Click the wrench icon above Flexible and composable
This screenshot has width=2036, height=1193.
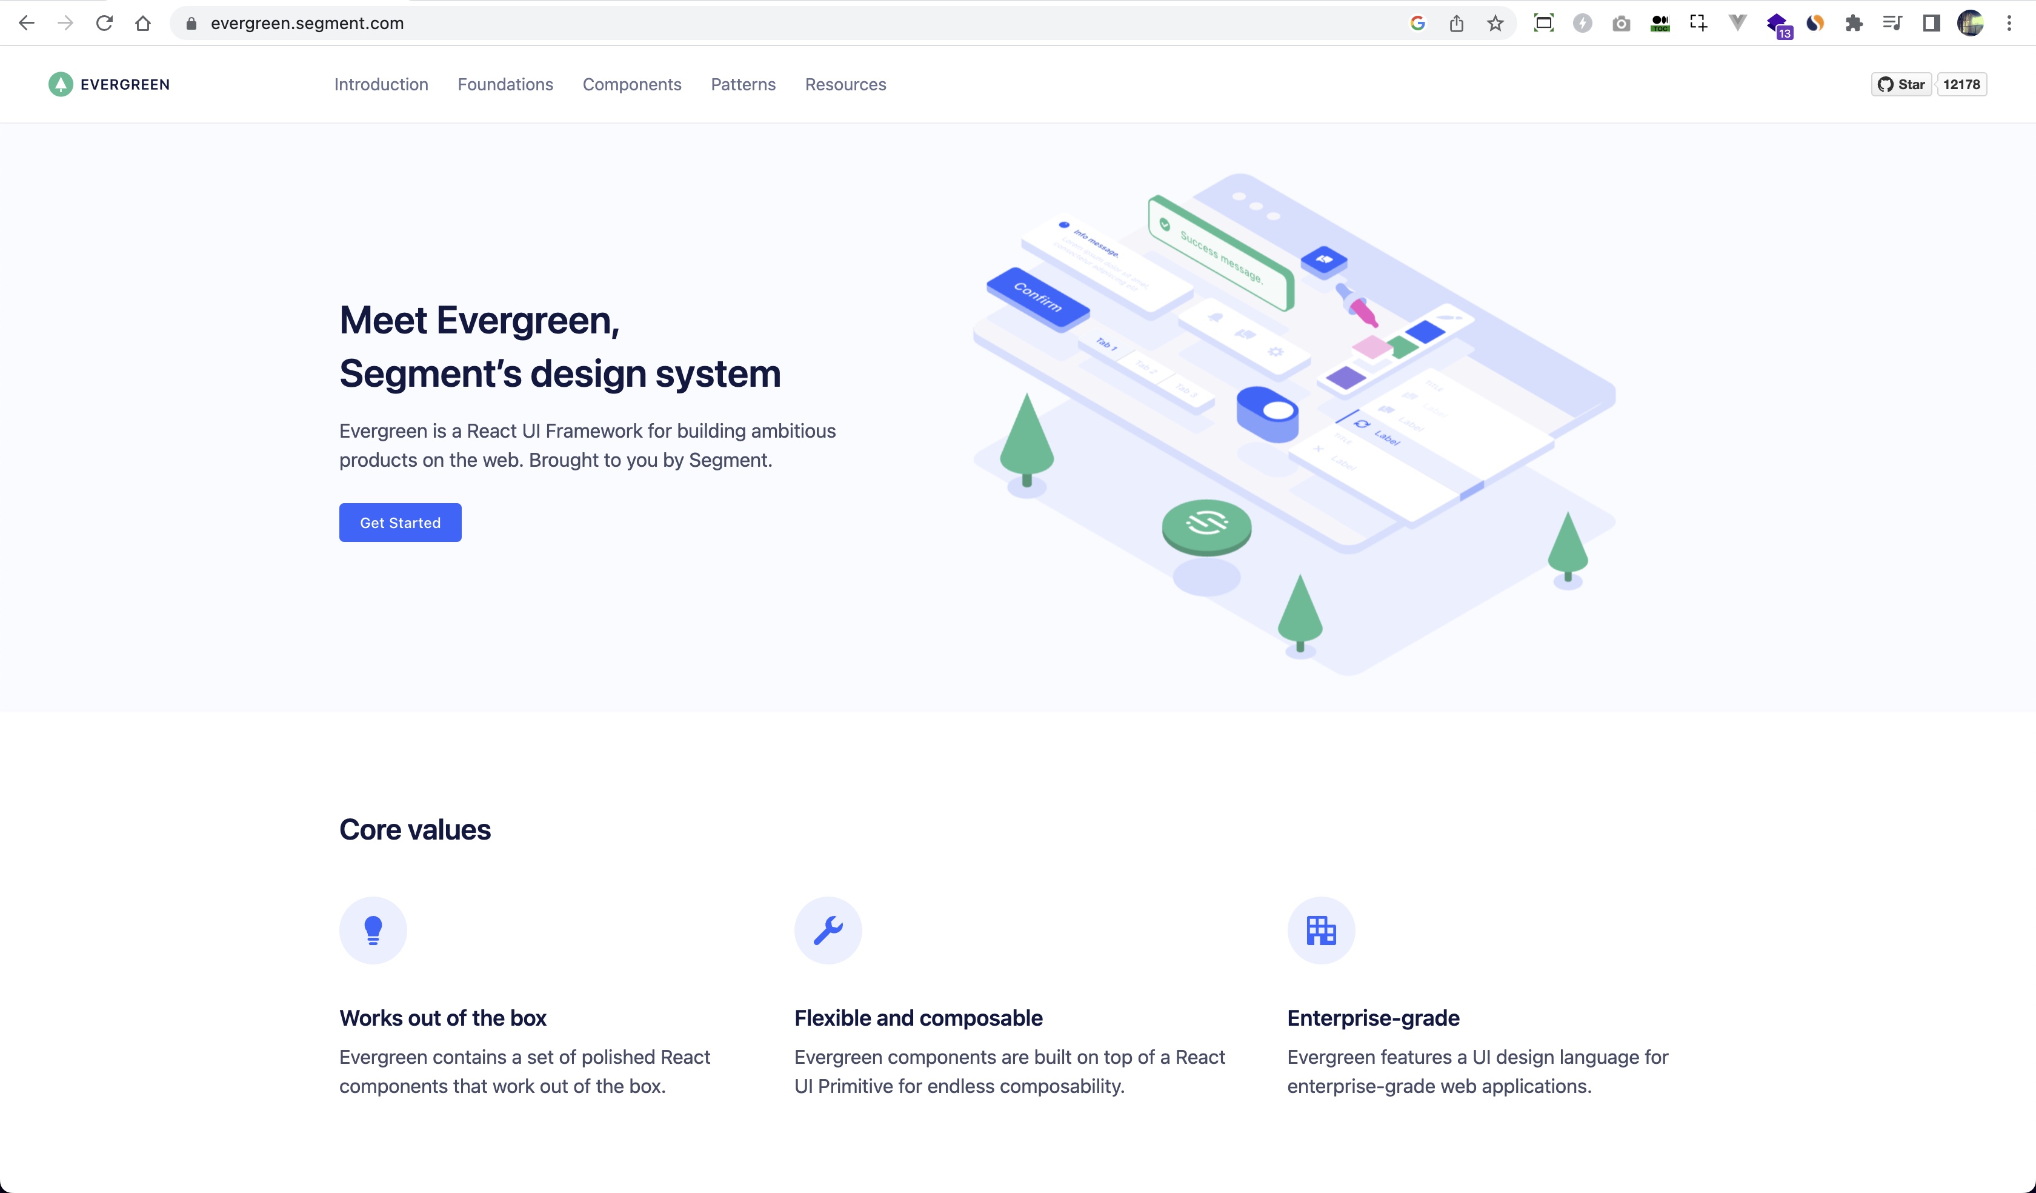(828, 931)
